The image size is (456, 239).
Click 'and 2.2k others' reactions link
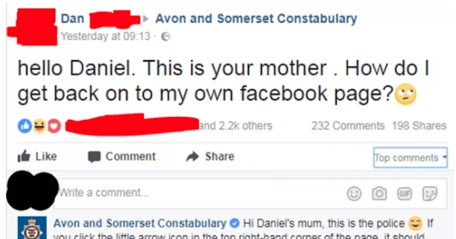235,126
